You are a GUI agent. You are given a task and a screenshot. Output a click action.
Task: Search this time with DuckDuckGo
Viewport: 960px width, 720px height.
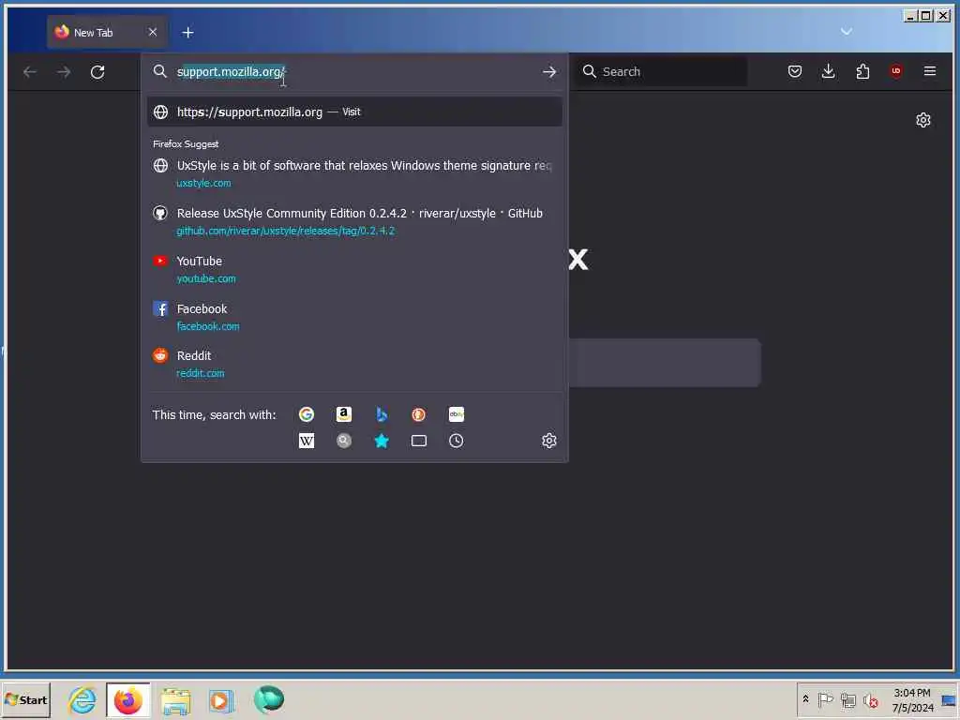419,414
